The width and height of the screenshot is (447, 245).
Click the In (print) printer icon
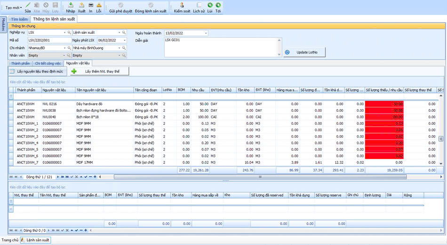pos(91,5)
